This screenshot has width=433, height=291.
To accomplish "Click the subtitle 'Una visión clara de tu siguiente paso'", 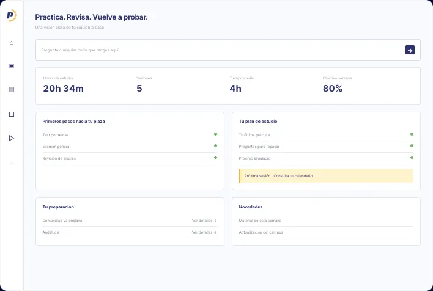I will (70, 28).
